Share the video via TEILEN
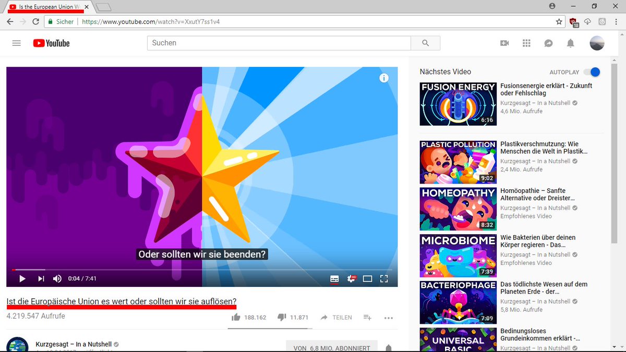Screen dimensions: 626x352 tap(336, 317)
